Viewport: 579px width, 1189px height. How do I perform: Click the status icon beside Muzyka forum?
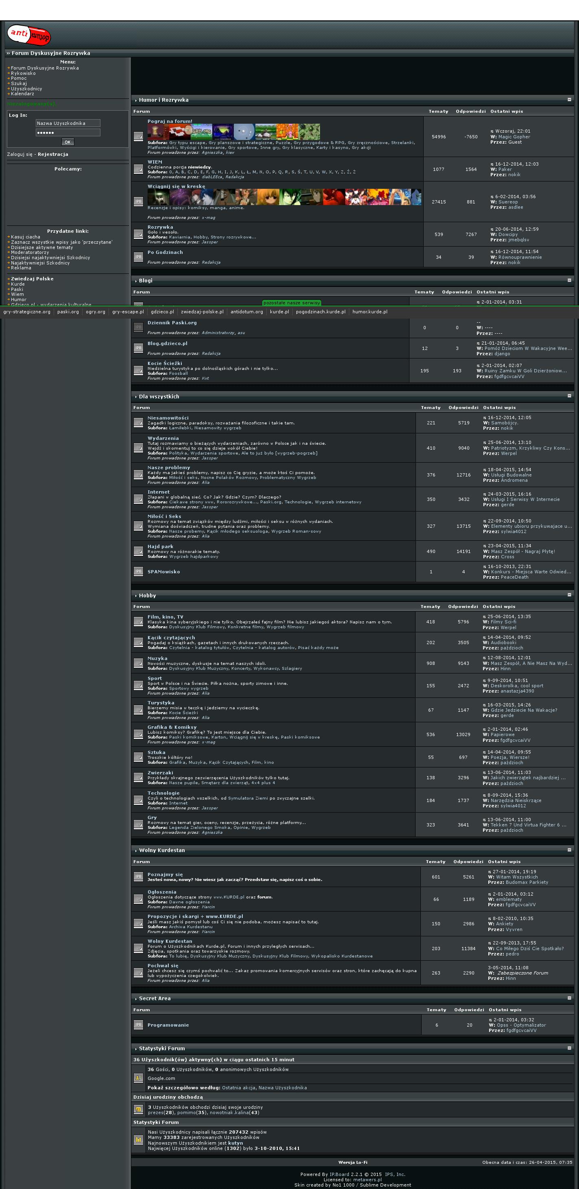[x=138, y=663]
